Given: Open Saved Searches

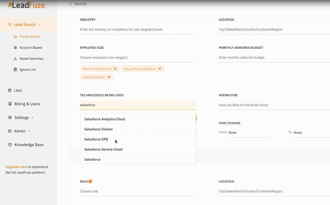Looking at the screenshot, I should tap(31, 58).
